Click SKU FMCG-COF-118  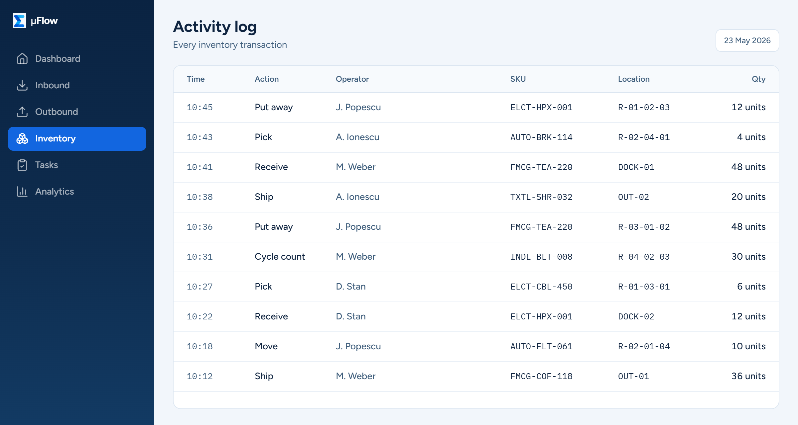point(541,377)
